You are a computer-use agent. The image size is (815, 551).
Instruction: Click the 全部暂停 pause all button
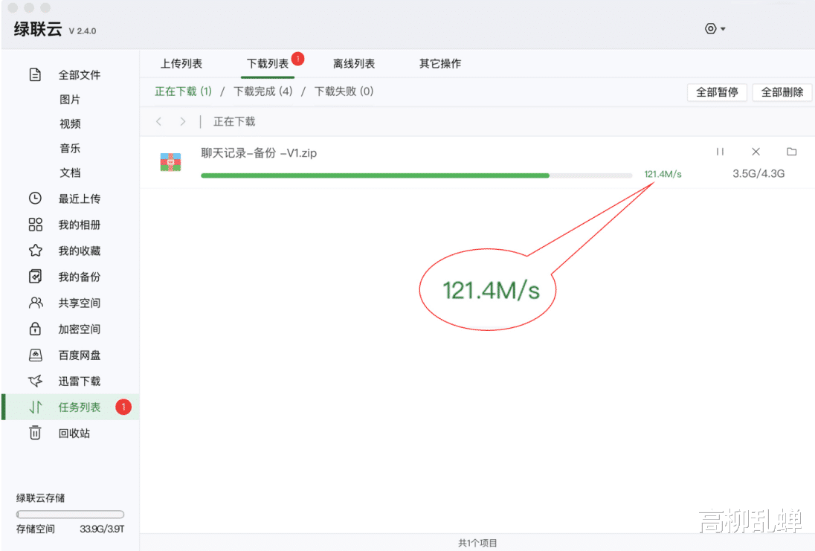click(716, 92)
